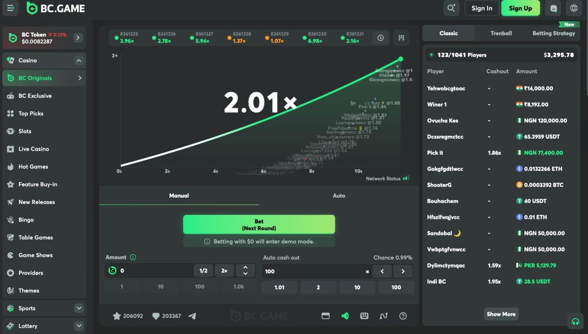Viewport: 588px width, 334px height.
Task: Increase auto cash out with right arrow
Action: coord(403,271)
